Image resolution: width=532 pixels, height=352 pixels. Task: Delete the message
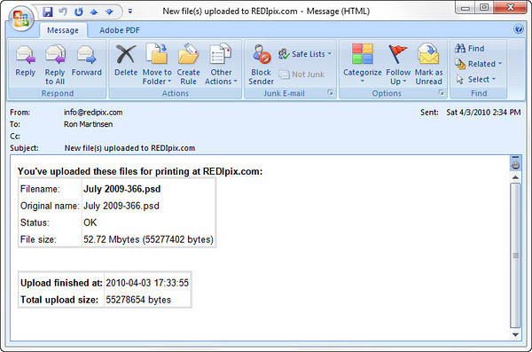click(x=126, y=61)
